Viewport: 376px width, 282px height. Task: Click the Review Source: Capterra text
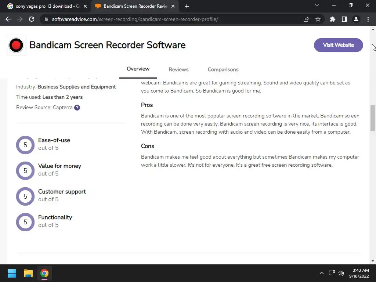44,108
